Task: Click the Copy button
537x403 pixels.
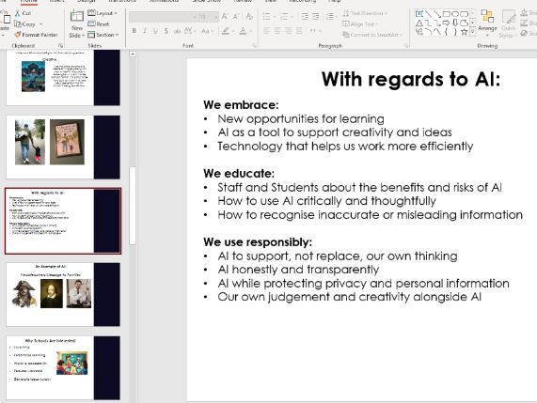Action: 24,24
